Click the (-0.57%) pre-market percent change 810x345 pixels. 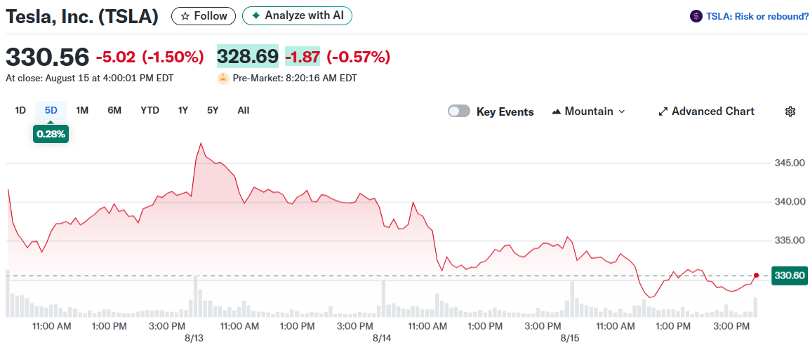click(x=359, y=56)
